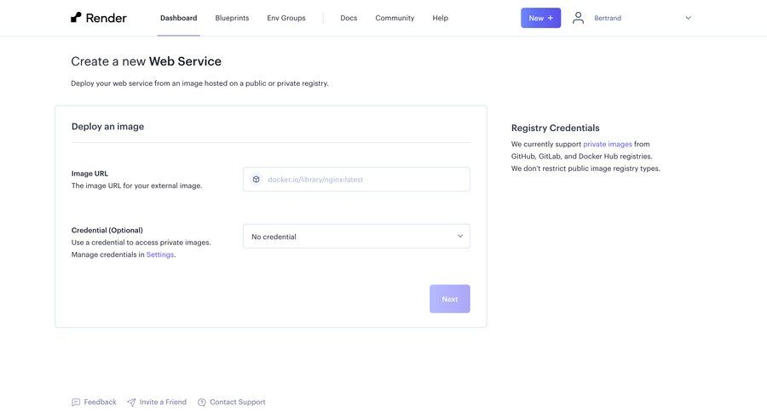Click the Render logo icon
The height and width of the screenshot is (412, 767).
pyautogui.click(x=76, y=18)
